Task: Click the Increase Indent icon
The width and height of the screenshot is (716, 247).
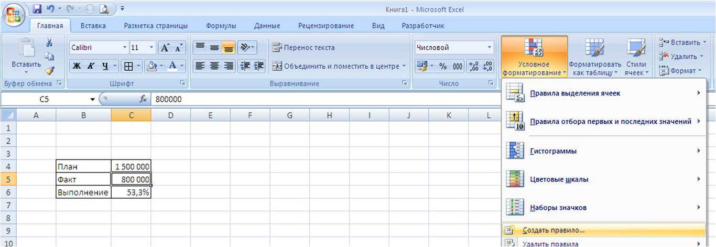Action: tap(259, 66)
